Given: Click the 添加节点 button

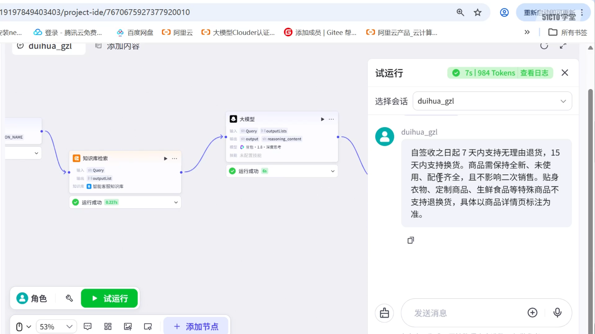Looking at the screenshot, I should [196, 327].
